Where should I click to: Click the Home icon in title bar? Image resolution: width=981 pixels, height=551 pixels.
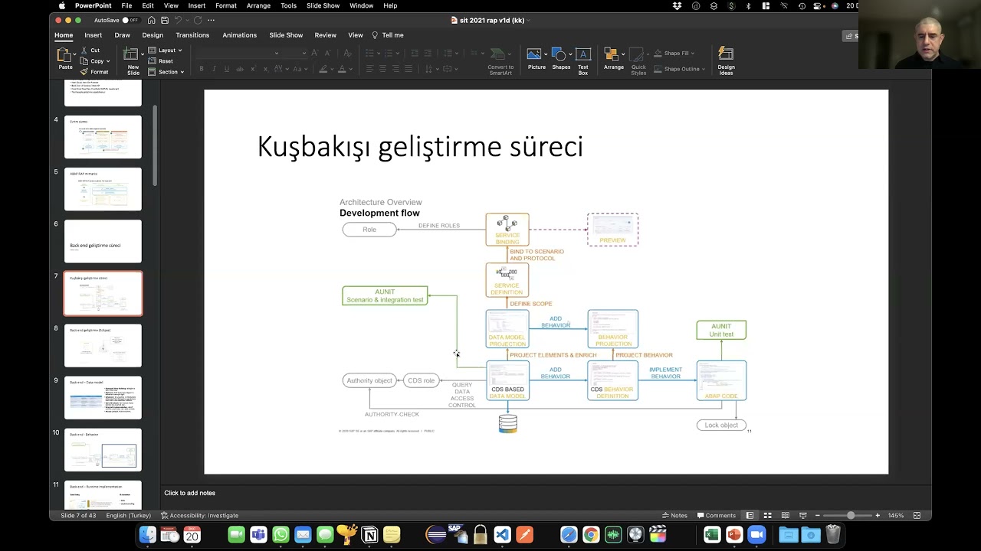(152, 20)
